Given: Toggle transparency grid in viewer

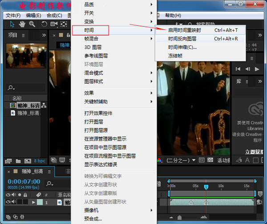Looking at the screenshot, I should (x=210, y=160).
